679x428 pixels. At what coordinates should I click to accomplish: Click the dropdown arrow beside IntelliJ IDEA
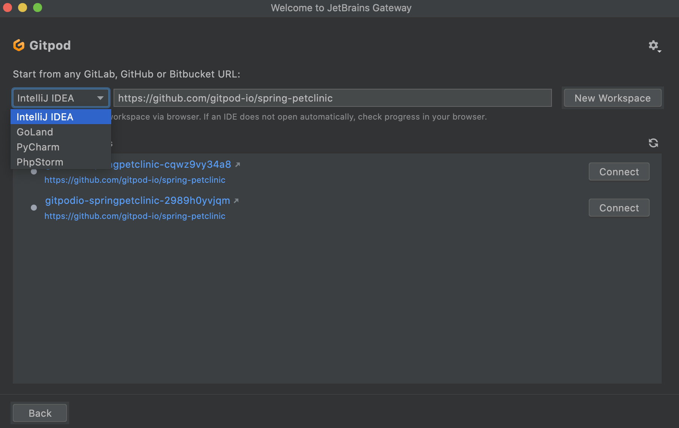click(x=100, y=98)
